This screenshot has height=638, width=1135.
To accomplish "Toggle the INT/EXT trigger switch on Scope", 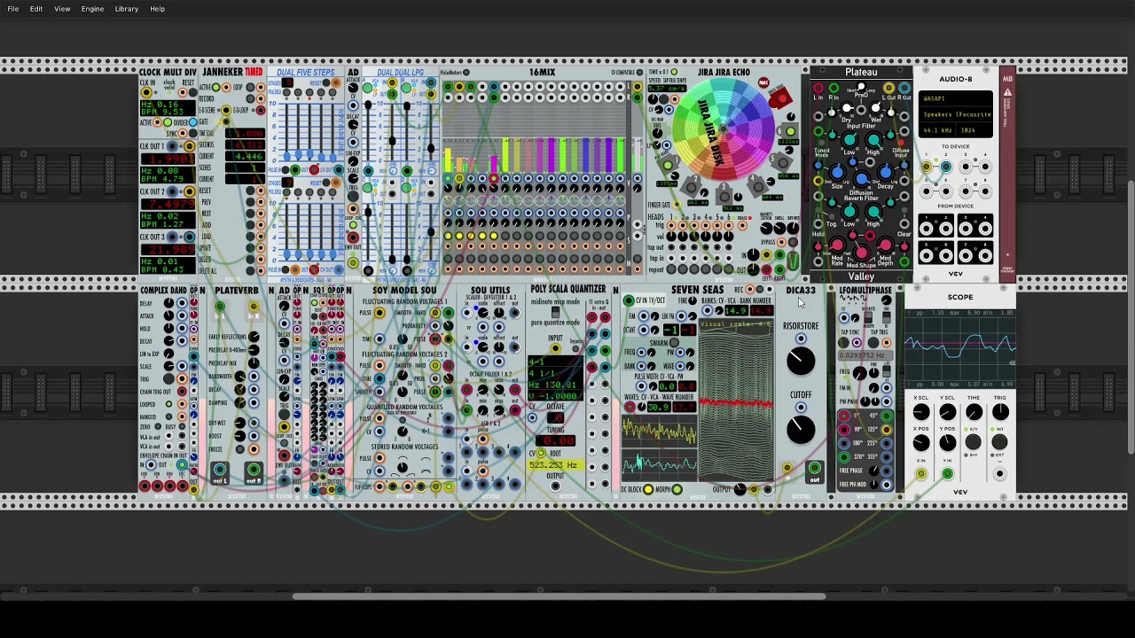I will 999,441.
